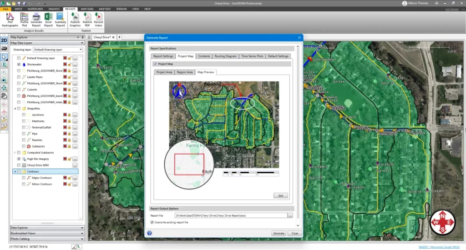Open the Summary Report
The width and height of the screenshot is (466, 250).
click(61, 20)
